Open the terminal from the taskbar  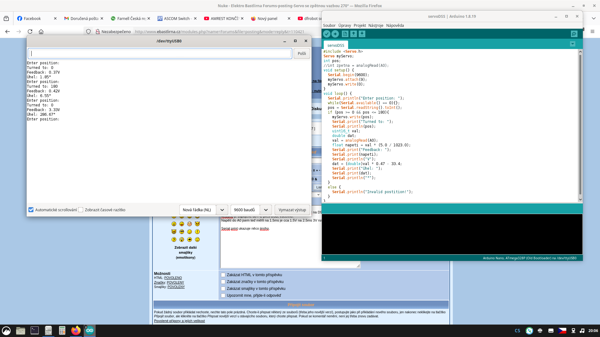coord(35,330)
